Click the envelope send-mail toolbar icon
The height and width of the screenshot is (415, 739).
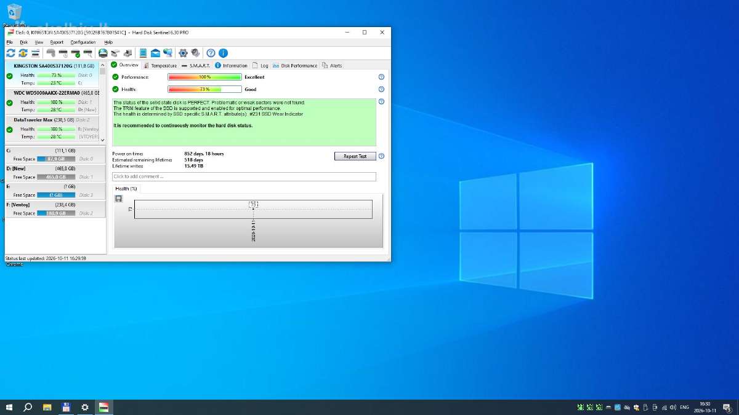155,53
